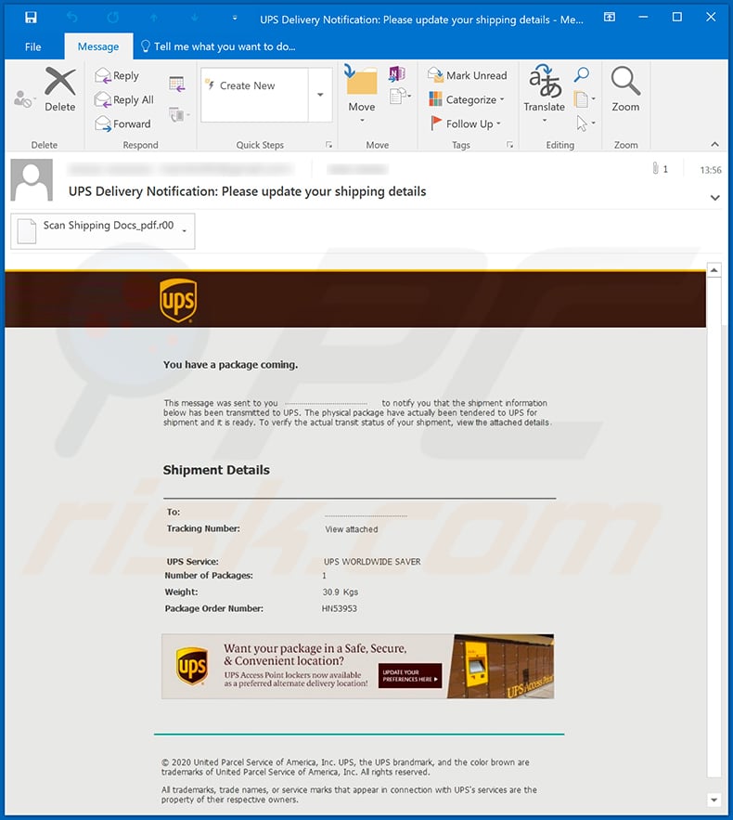733x820 pixels.
Task: Open attachment dropdown arrow
Action: click(x=185, y=230)
